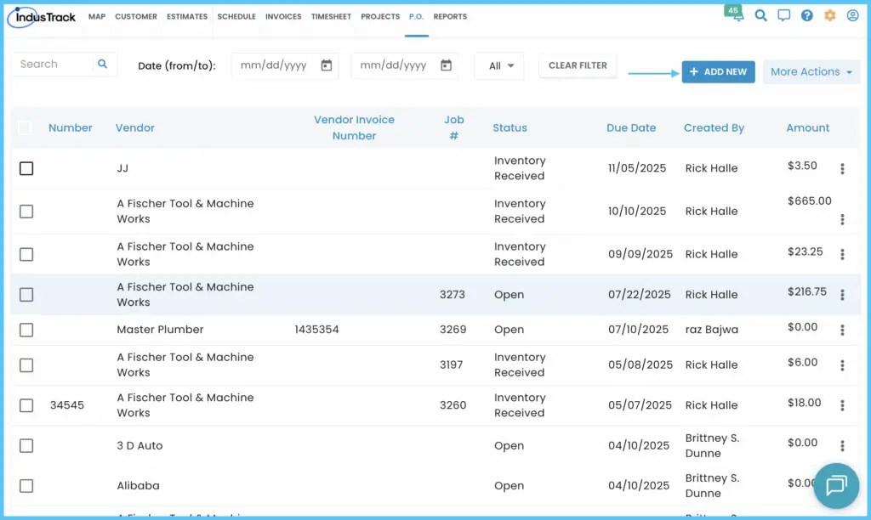871x520 pixels.
Task: Select the JJ purchase order checkbox
Action: click(26, 168)
